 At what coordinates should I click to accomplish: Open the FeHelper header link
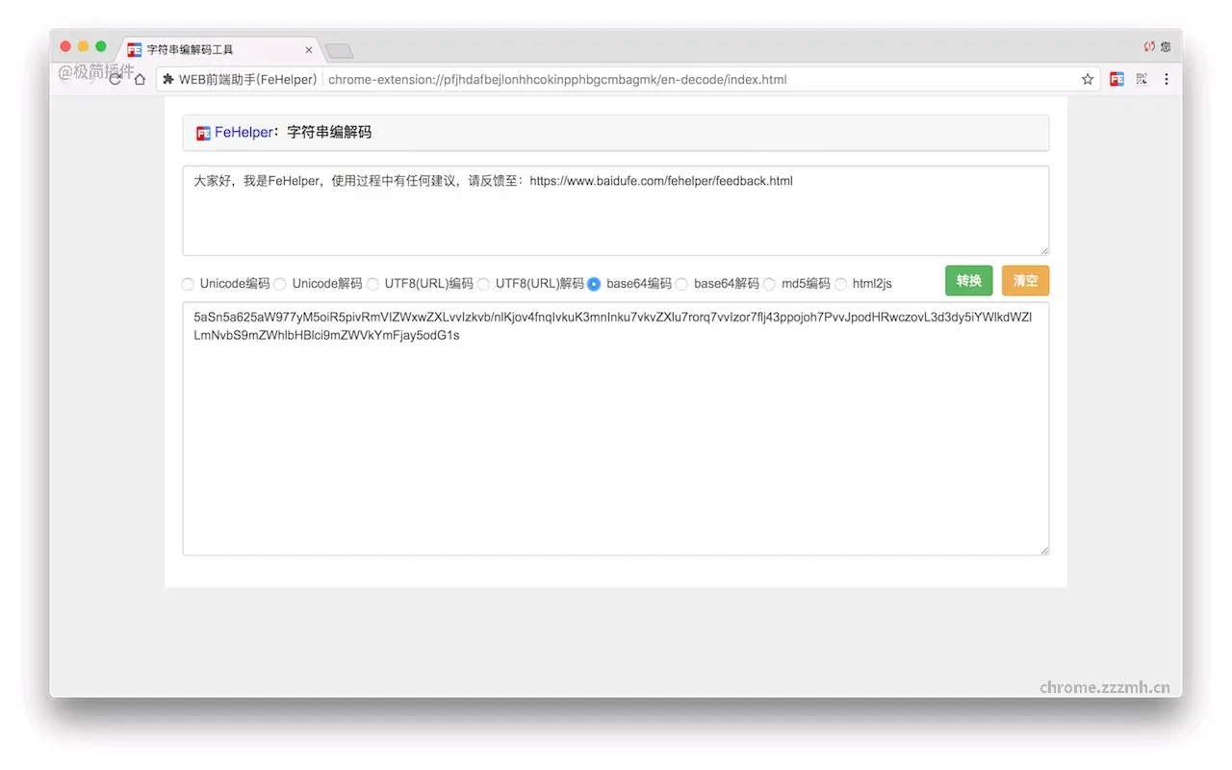pyautogui.click(x=244, y=133)
